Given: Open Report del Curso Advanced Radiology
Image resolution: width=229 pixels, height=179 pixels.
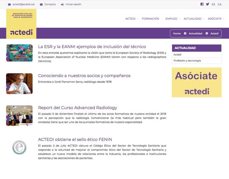Looking at the screenshot, I should point(78,108).
